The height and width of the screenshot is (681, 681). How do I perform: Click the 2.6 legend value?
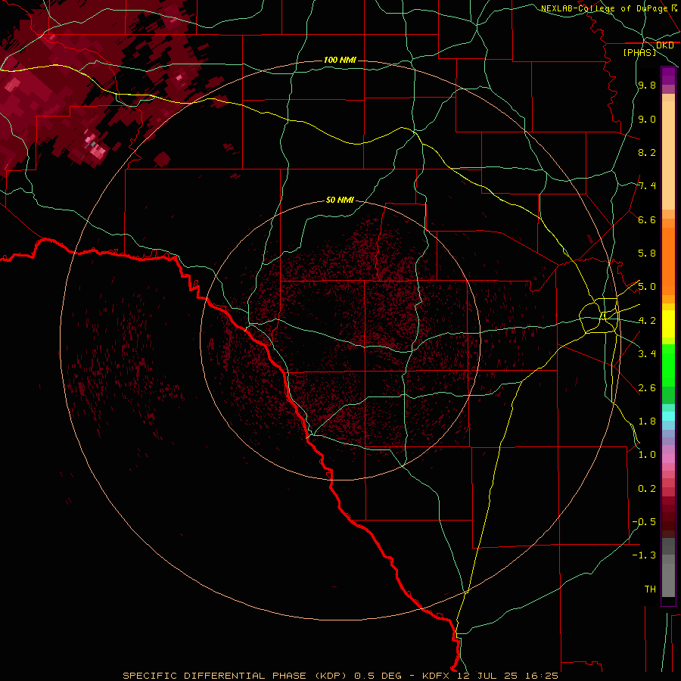pyautogui.click(x=647, y=388)
